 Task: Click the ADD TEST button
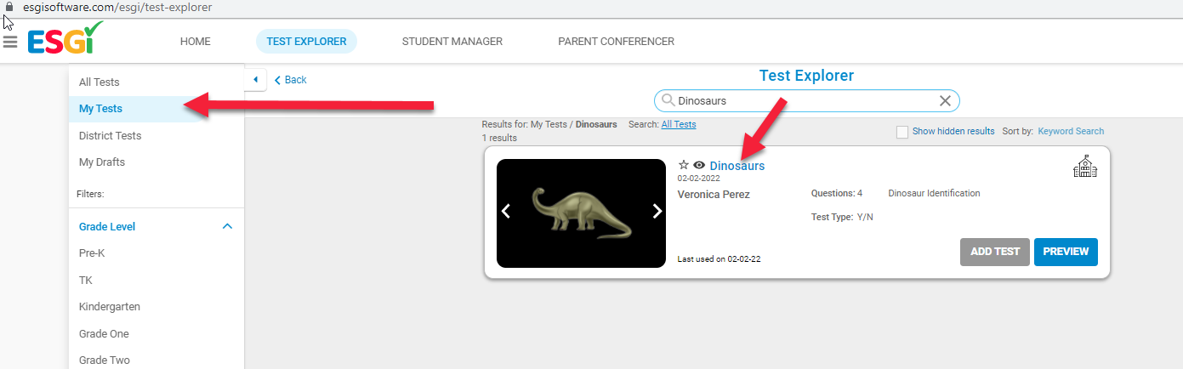995,252
